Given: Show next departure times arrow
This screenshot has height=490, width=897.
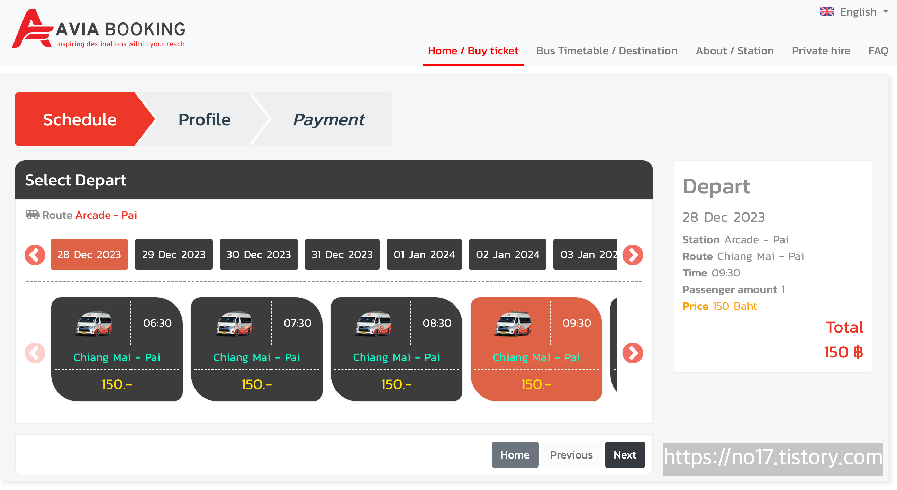Looking at the screenshot, I should click(632, 353).
